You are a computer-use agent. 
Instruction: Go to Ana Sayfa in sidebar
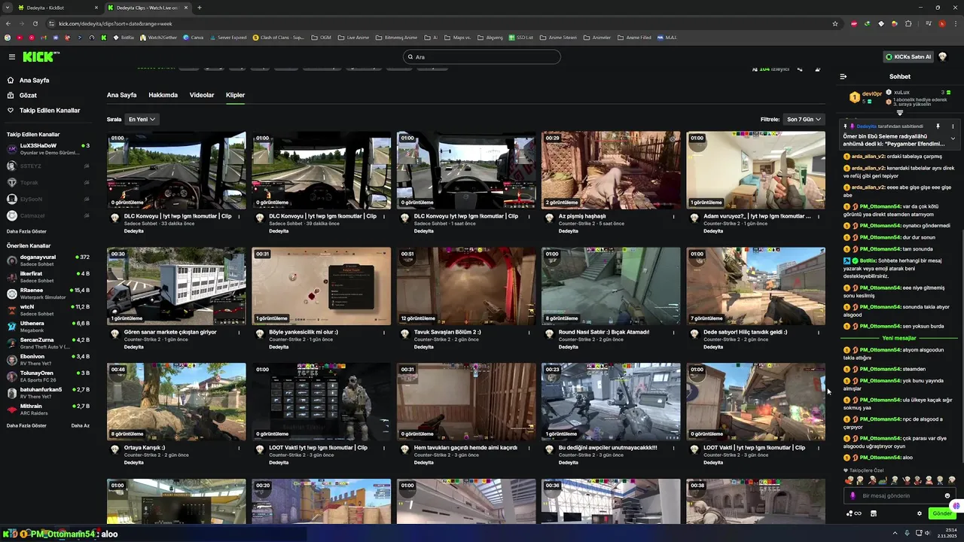[34, 81]
